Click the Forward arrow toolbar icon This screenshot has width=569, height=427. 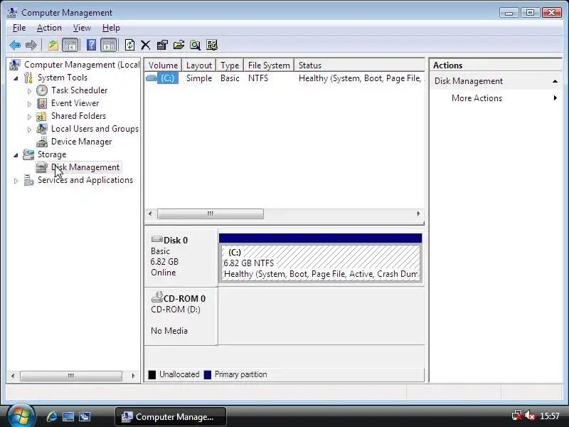click(x=31, y=46)
